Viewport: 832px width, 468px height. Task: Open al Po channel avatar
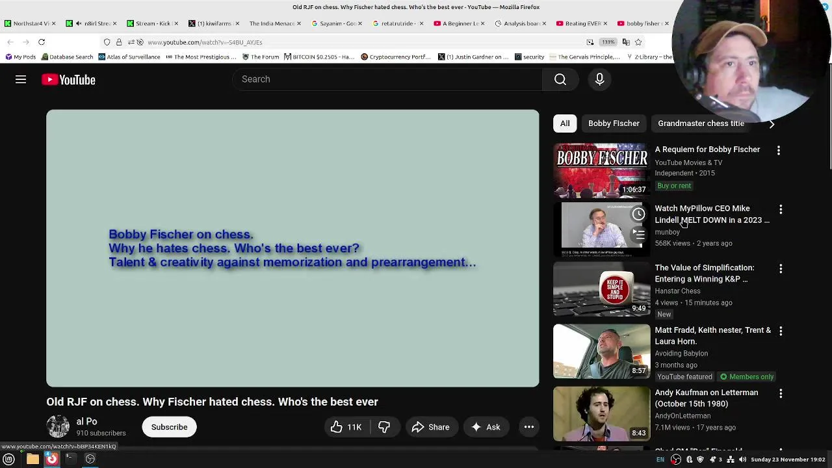[58, 427]
